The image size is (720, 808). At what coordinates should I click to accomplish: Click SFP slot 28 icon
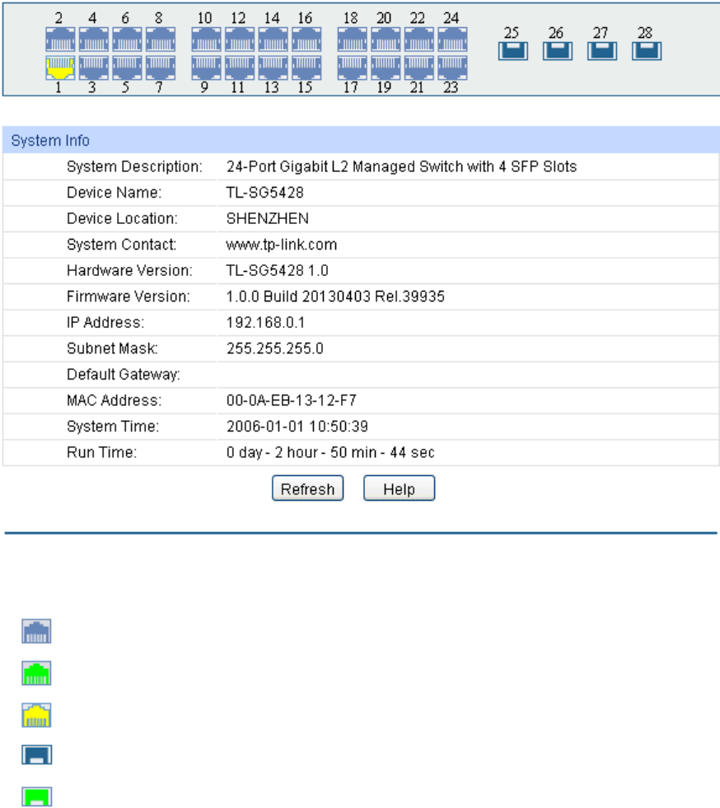pyautogui.click(x=647, y=51)
